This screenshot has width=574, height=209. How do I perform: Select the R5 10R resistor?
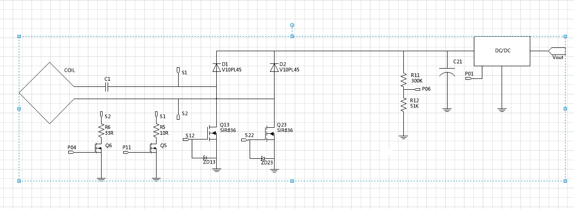156,131
